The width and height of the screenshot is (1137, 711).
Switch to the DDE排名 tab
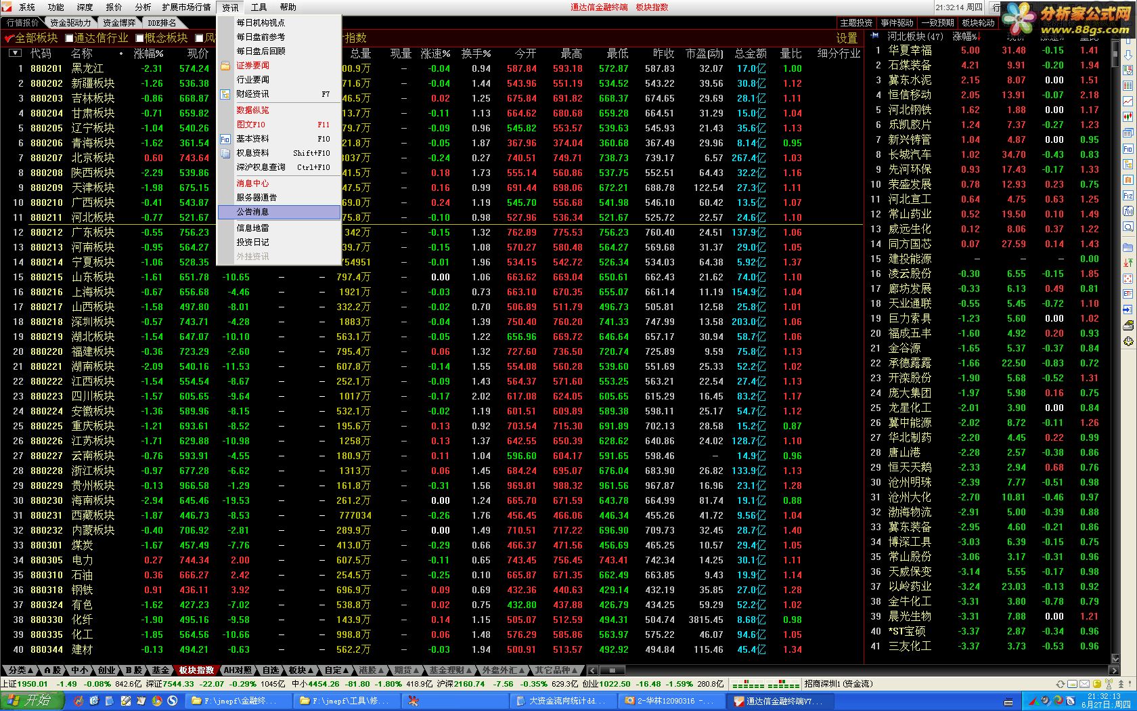pyautogui.click(x=161, y=22)
